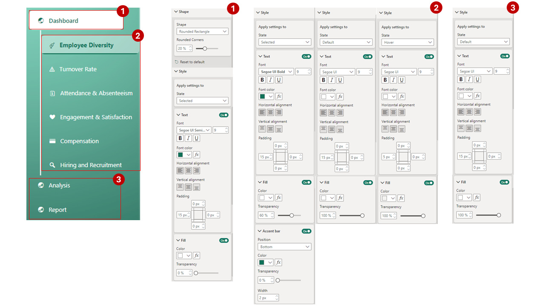Set bottom vertical alignment in the Hover panel

pos(402,129)
